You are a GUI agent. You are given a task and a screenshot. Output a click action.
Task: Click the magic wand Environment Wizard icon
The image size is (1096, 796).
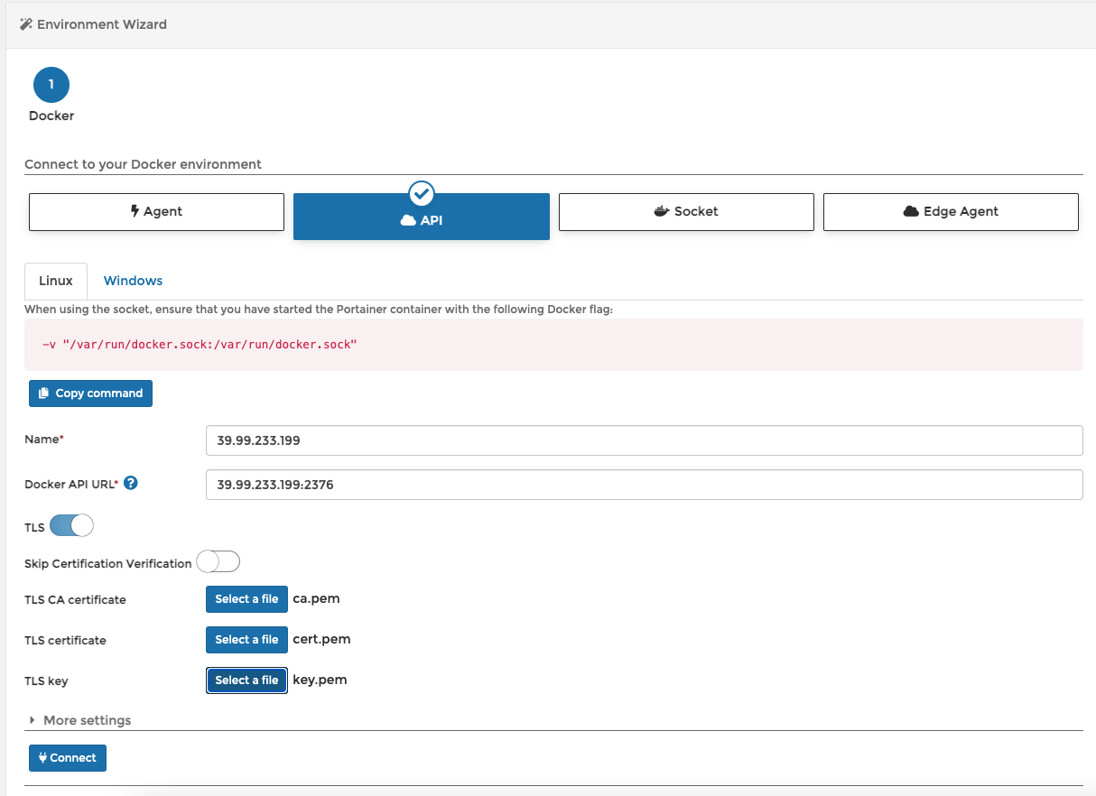coord(26,24)
